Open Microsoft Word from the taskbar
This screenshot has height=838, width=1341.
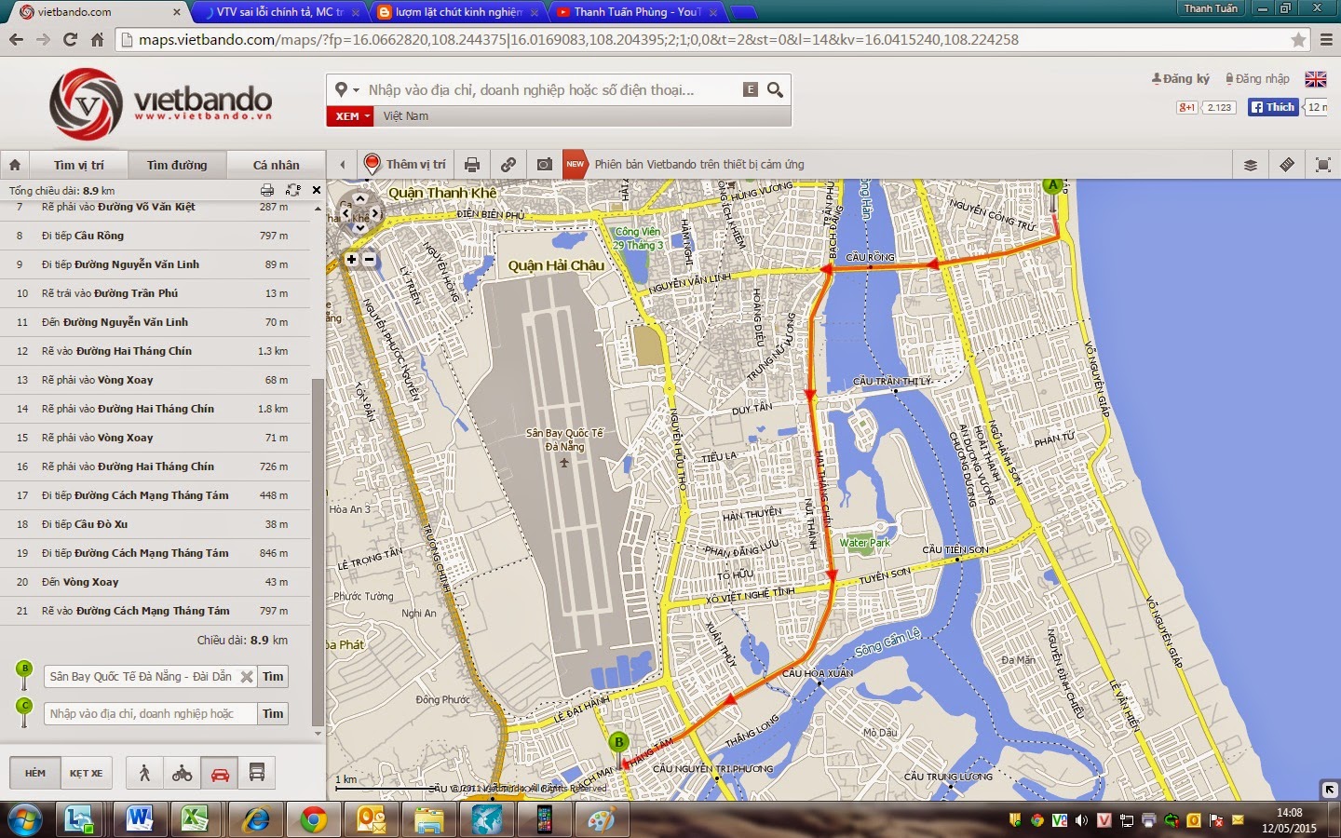point(139,819)
